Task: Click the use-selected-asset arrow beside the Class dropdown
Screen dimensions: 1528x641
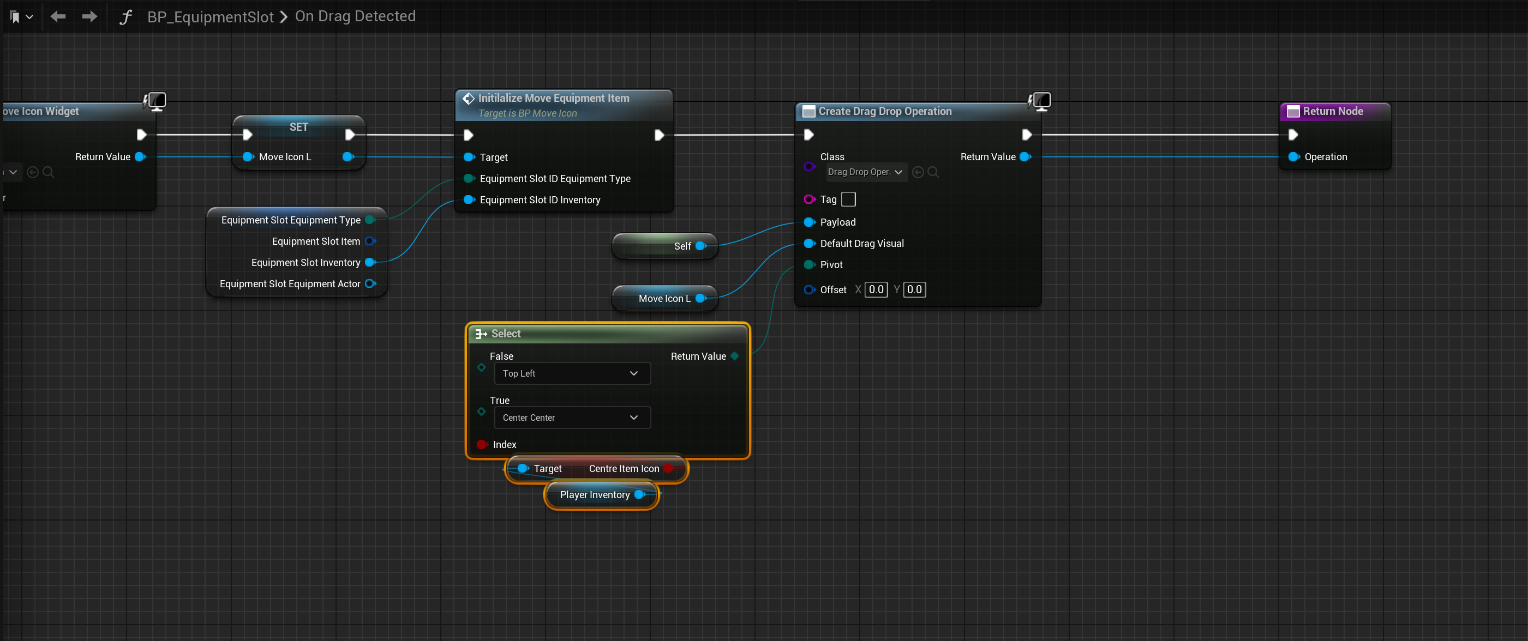Action: [x=918, y=172]
